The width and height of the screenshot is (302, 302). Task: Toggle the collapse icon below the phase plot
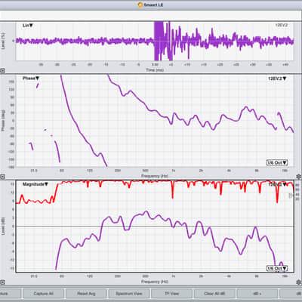(2, 177)
